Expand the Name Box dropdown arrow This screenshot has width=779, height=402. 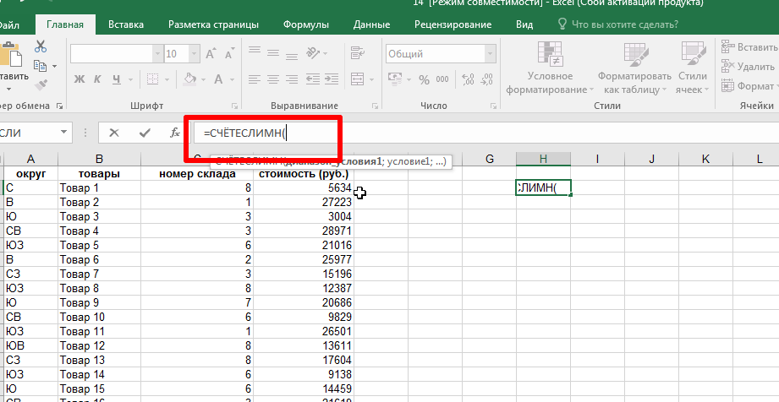[x=63, y=132]
